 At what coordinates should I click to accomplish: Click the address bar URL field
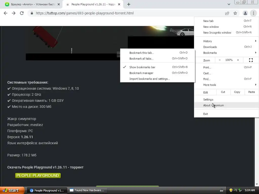point(125,13)
